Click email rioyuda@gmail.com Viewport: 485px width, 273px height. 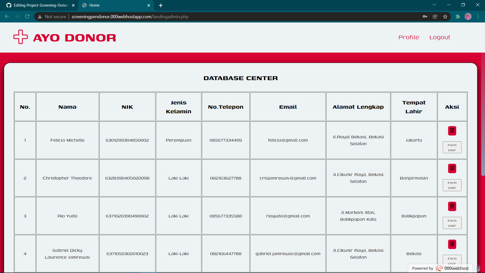(288, 216)
